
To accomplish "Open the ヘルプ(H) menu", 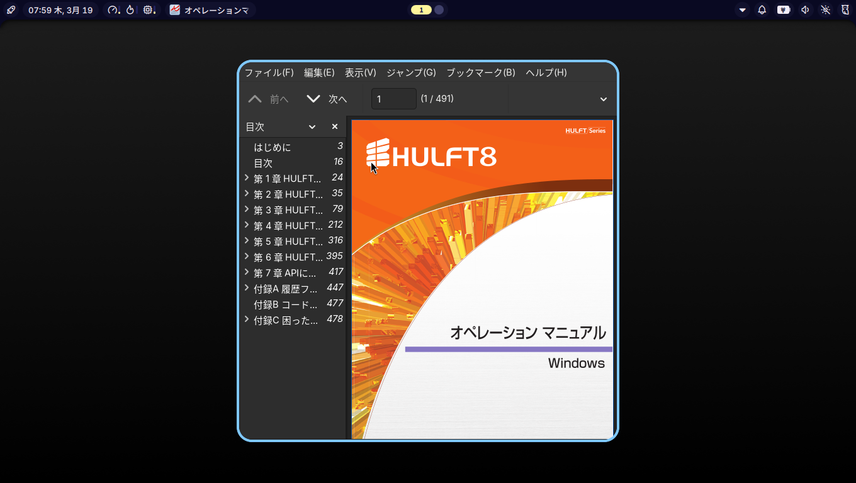I will [x=546, y=72].
